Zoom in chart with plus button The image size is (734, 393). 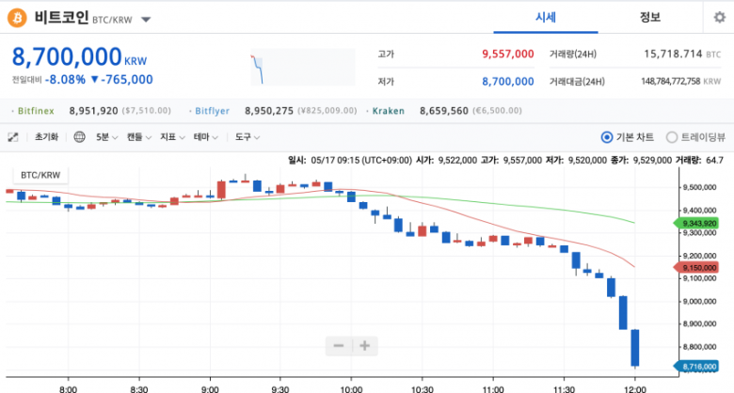pos(364,346)
